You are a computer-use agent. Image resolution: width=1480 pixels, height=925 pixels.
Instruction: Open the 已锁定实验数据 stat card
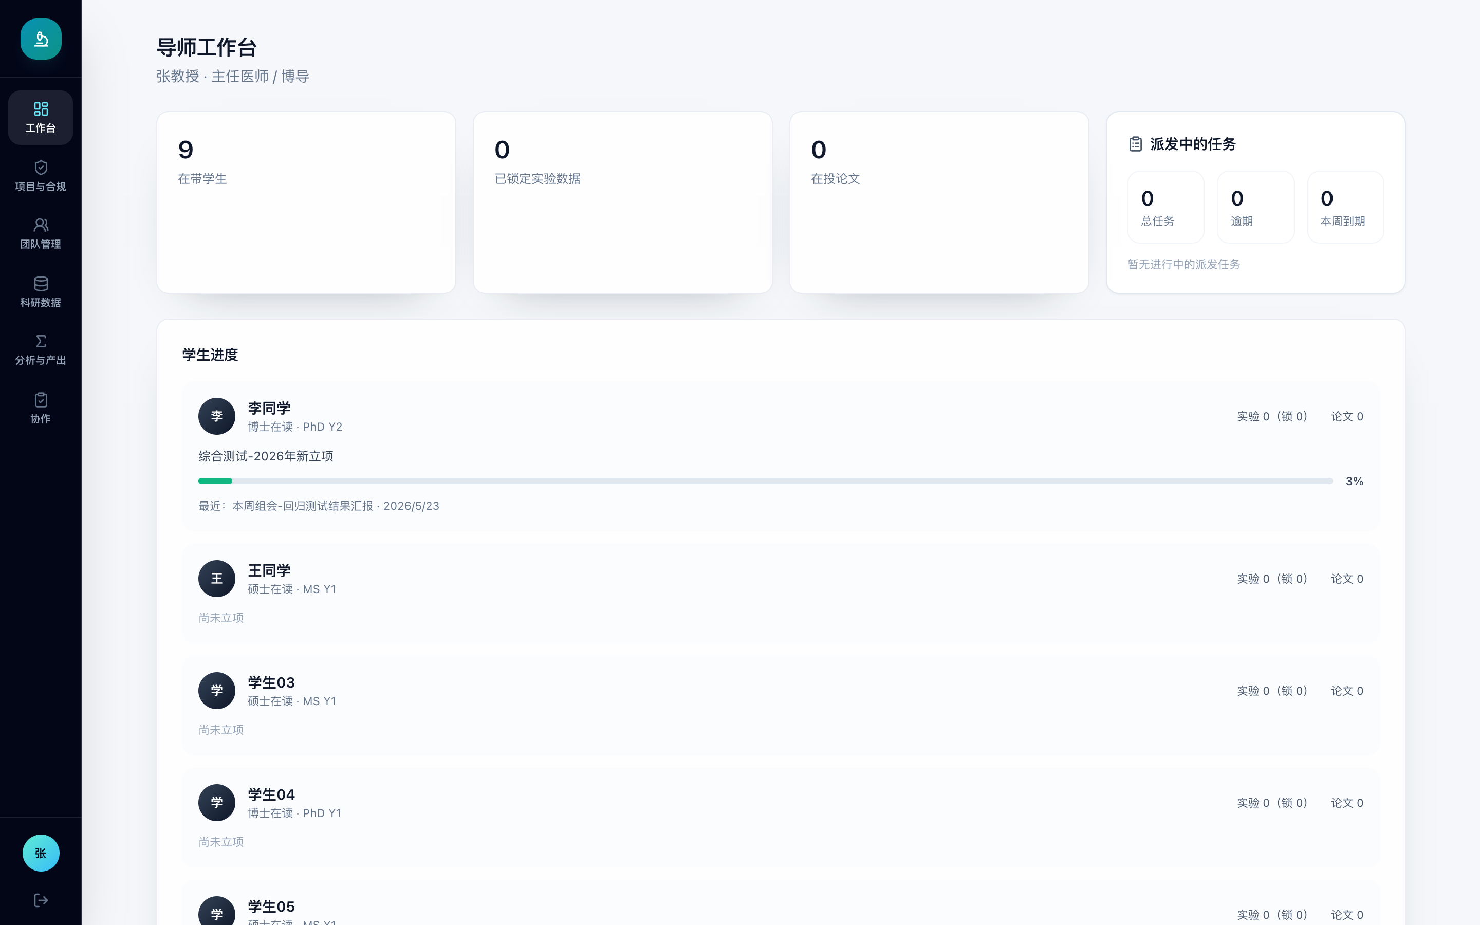click(623, 202)
